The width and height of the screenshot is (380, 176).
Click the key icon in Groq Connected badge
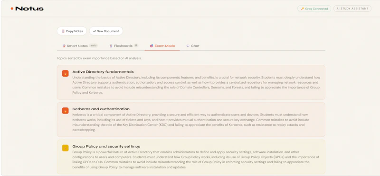pos(302,9)
